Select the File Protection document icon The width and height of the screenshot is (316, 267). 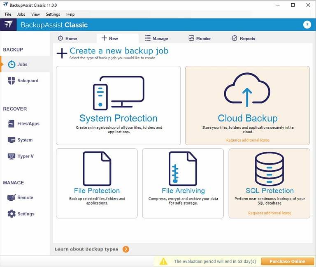pyautogui.click(x=97, y=168)
